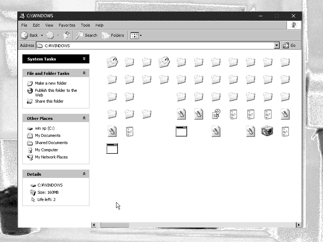This screenshot has width=323, height=242.
Task: Click the scrollbar left arrow
Action: click(94, 225)
